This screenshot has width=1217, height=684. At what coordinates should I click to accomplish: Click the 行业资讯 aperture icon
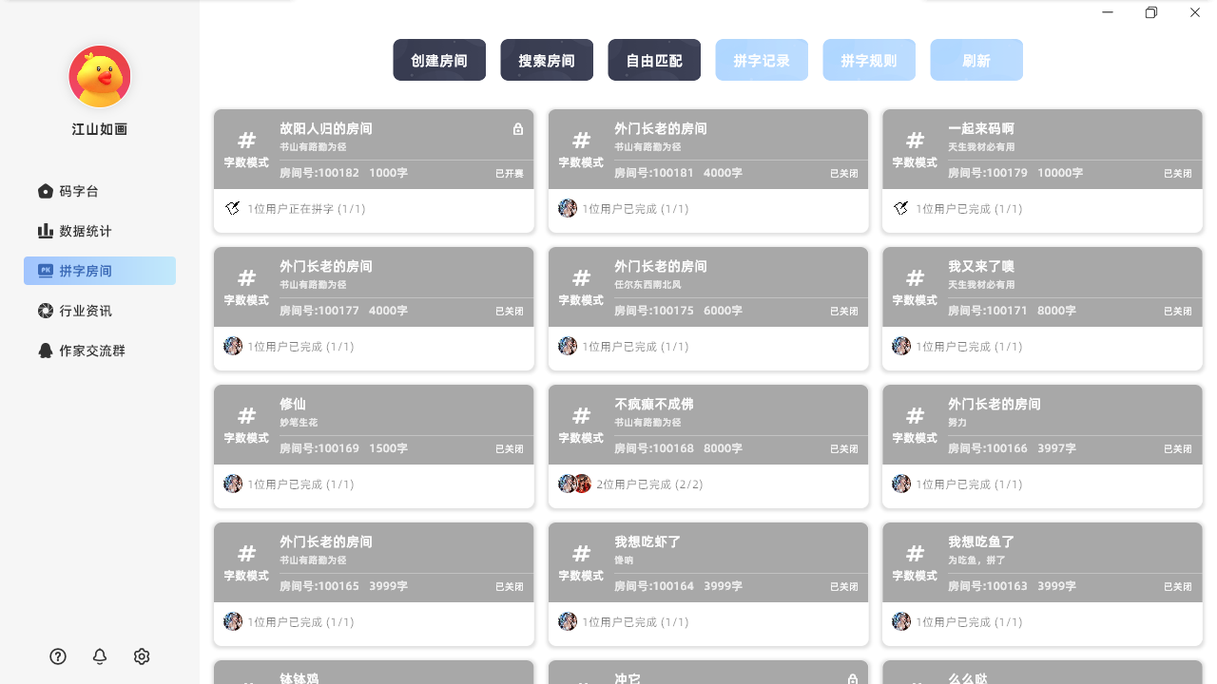(45, 311)
